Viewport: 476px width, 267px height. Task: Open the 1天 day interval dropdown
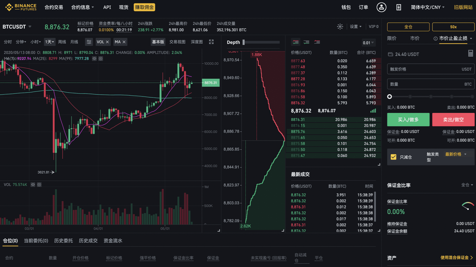(x=50, y=42)
